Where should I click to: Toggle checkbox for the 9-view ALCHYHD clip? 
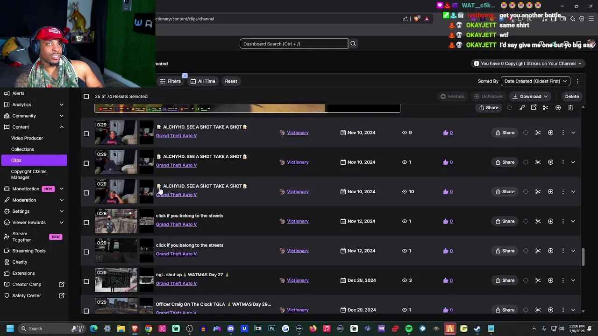[86, 134]
